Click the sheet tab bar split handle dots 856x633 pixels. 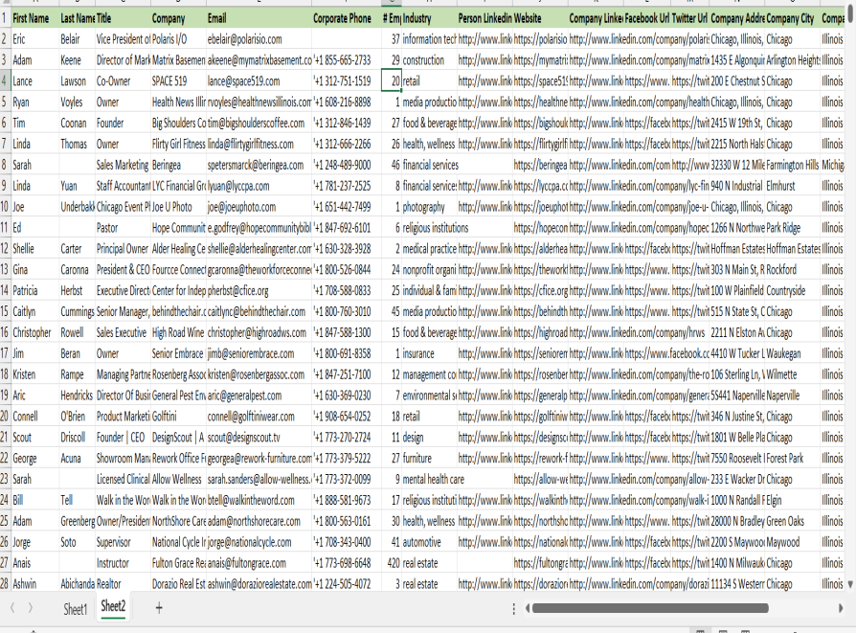click(514, 608)
